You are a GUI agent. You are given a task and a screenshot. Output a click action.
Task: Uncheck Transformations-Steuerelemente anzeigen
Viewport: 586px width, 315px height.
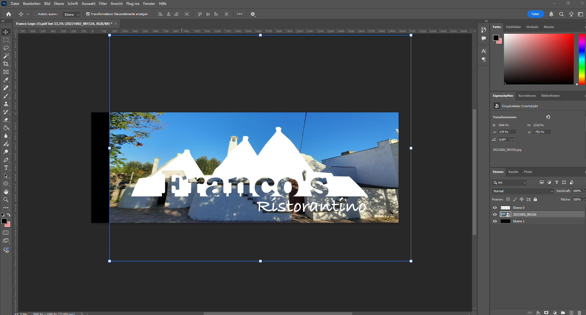[x=88, y=14]
